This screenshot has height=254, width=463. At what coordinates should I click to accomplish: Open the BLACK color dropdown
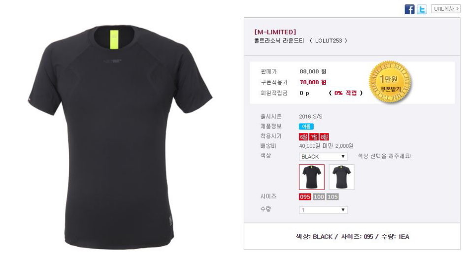pyautogui.click(x=323, y=157)
